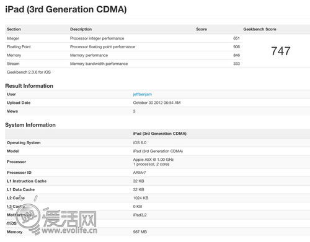This screenshot has width=310, height=242.
Task: Select L2 Cache value '1024 KB'
Action: [x=141, y=198]
